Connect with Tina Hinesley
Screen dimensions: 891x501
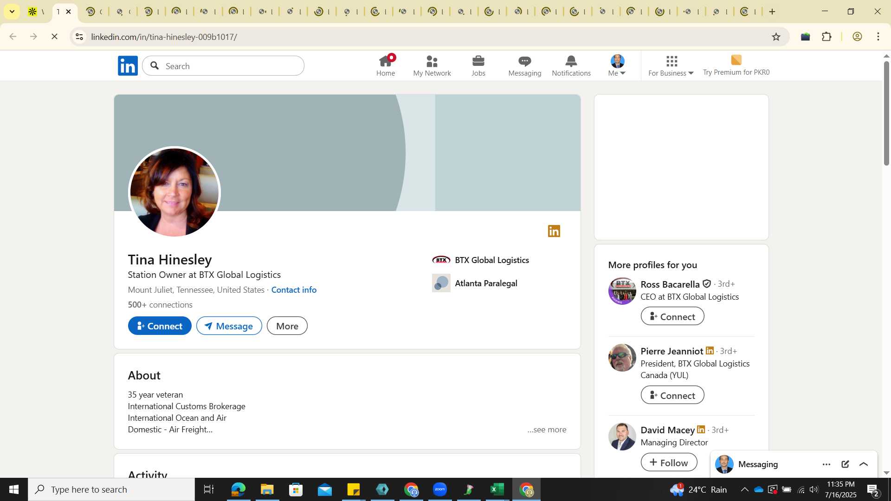[160, 326]
